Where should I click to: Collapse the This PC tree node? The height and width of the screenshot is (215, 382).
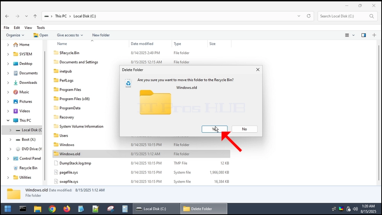point(8,120)
